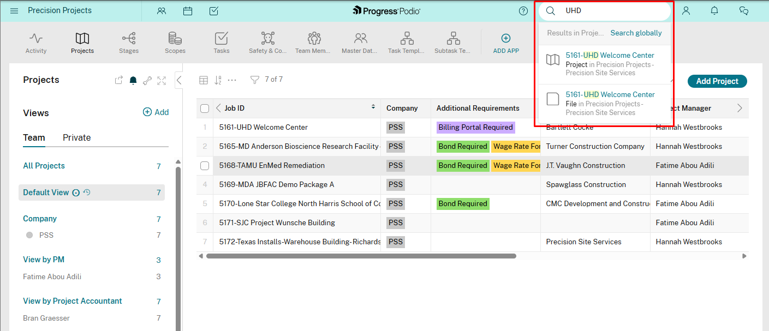Open the Team Members app
The image size is (769, 331).
pyautogui.click(x=313, y=38)
